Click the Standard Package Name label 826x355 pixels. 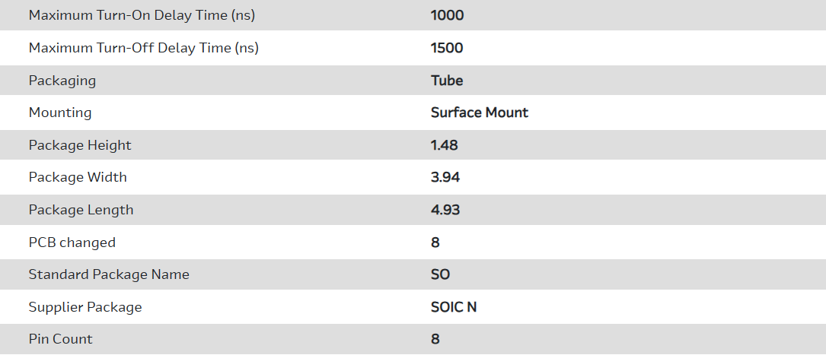click(x=109, y=274)
